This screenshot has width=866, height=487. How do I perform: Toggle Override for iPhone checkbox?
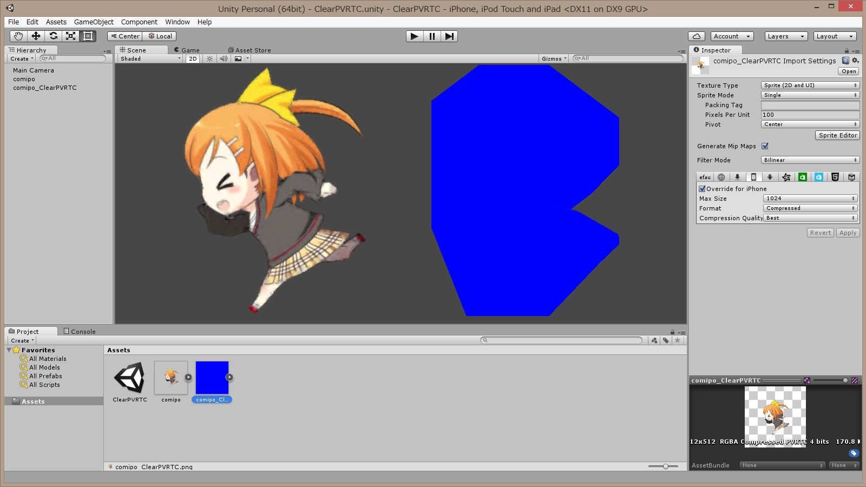(x=702, y=189)
